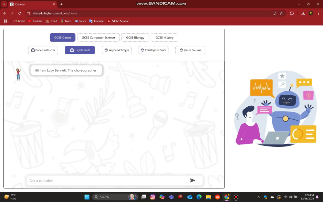Launch Microsoft Edge from the taskbar

(x=199, y=197)
